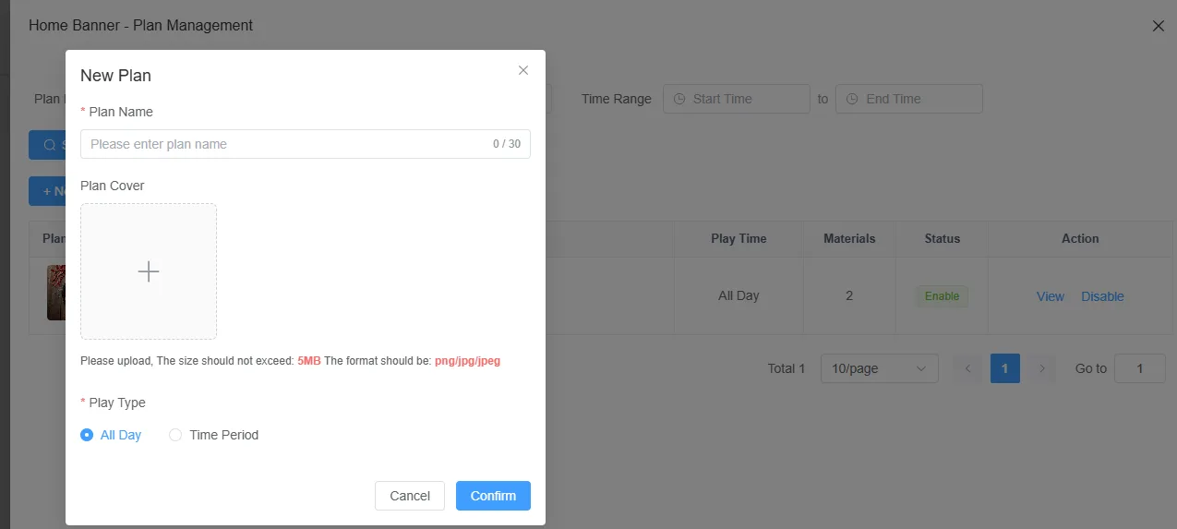This screenshot has height=529, width=1177.
Task: Click the Time Range label
Action: (617, 99)
